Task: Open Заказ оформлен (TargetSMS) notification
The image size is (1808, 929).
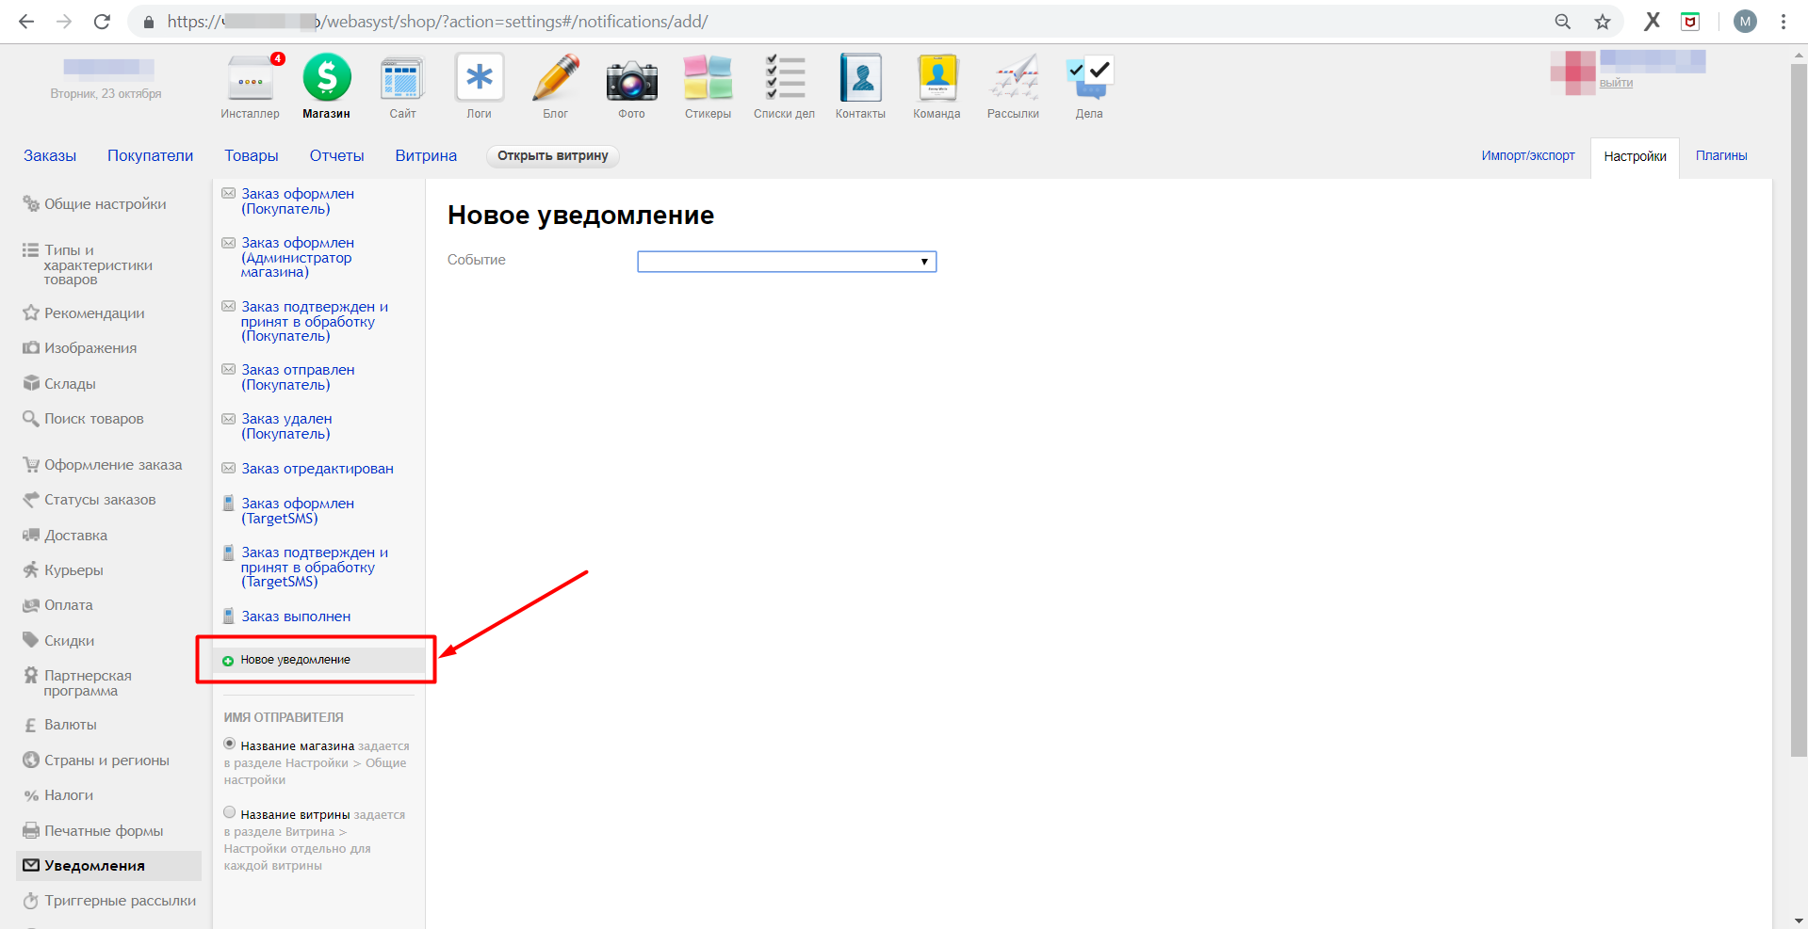Action: tap(298, 511)
